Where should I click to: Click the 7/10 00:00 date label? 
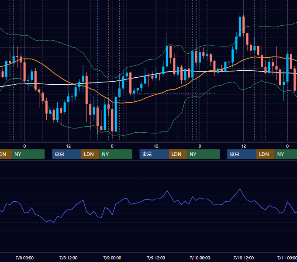click(200, 258)
